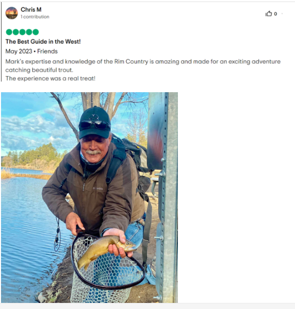Screen dimensions: 295x309
Task: Click 'The experience was a real treat!' line
Action: click(x=50, y=79)
